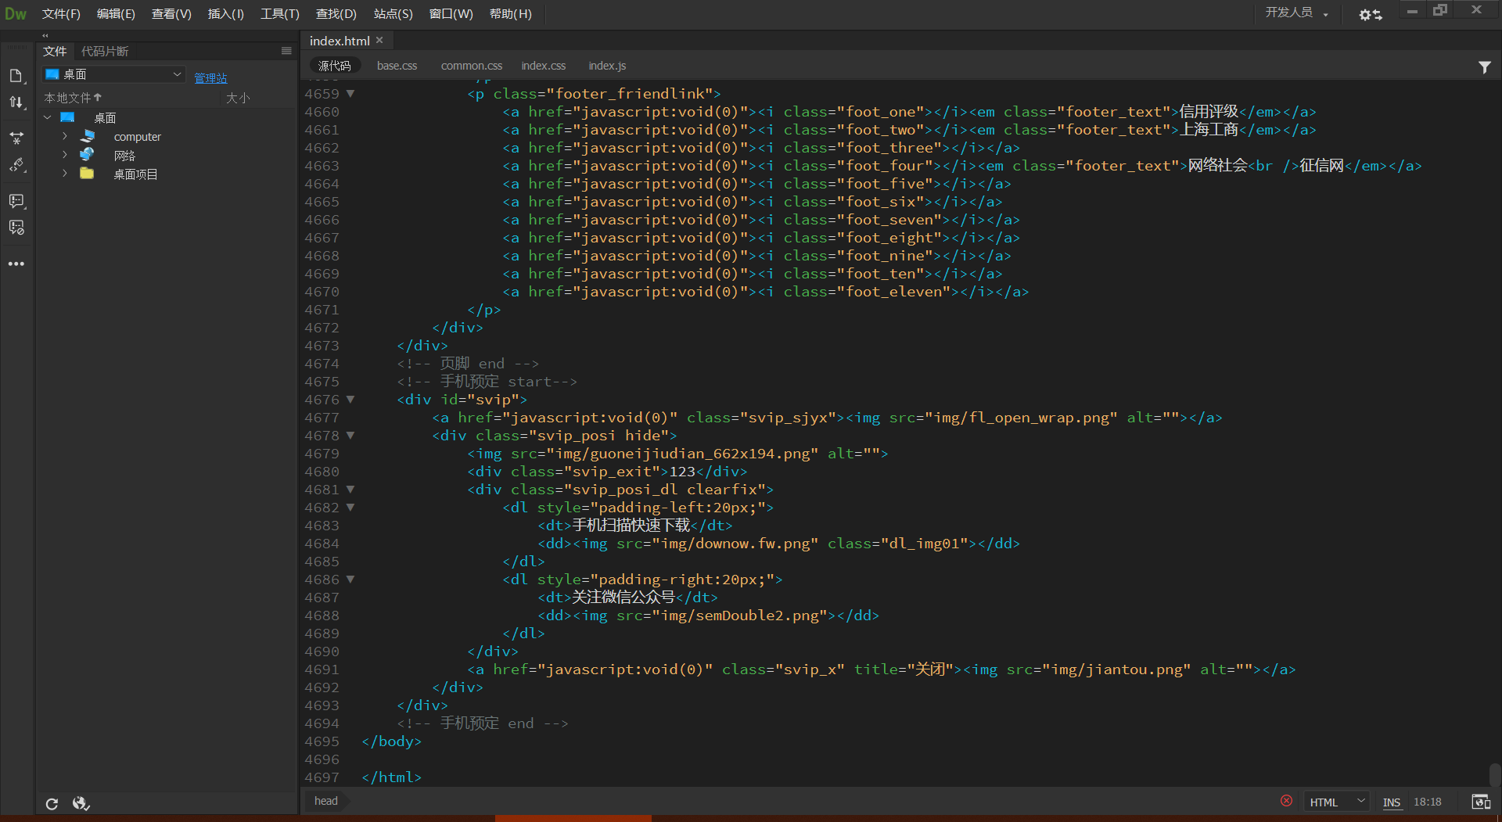The height and width of the screenshot is (822, 1502).
Task: Open the 查找(D) menu
Action: click(x=336, y=14)
